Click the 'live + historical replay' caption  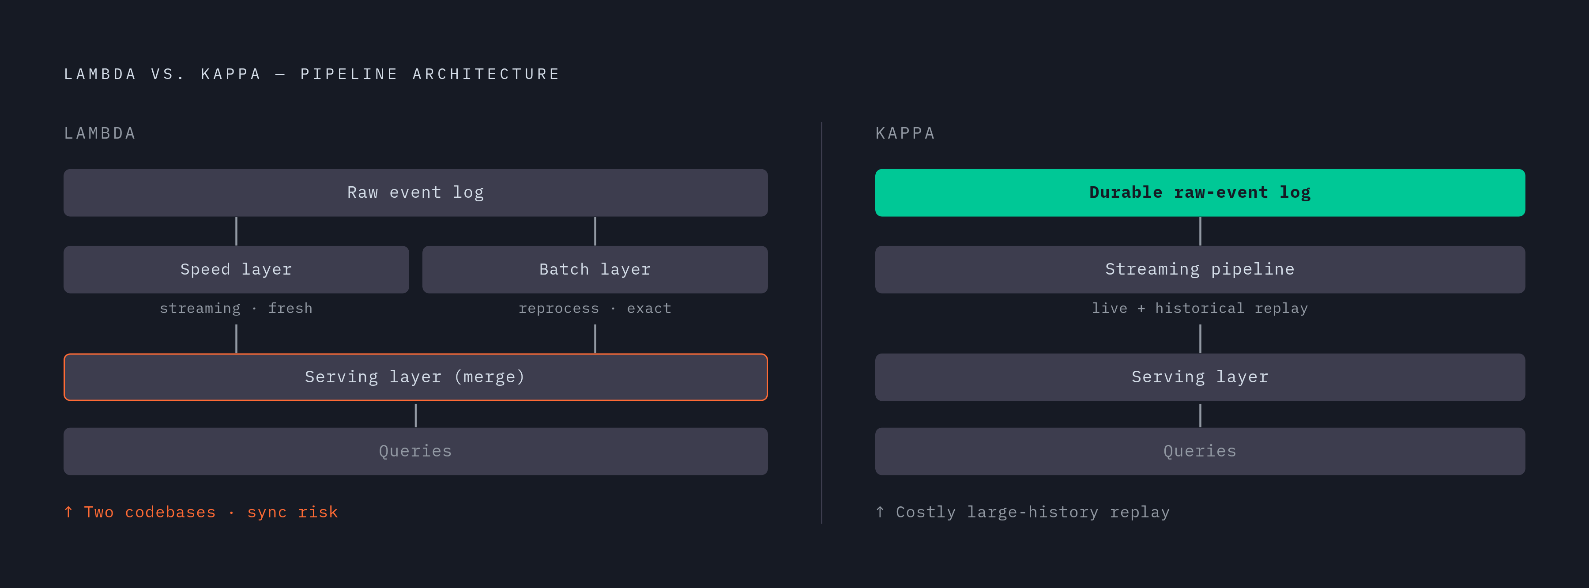(1200, 309)
